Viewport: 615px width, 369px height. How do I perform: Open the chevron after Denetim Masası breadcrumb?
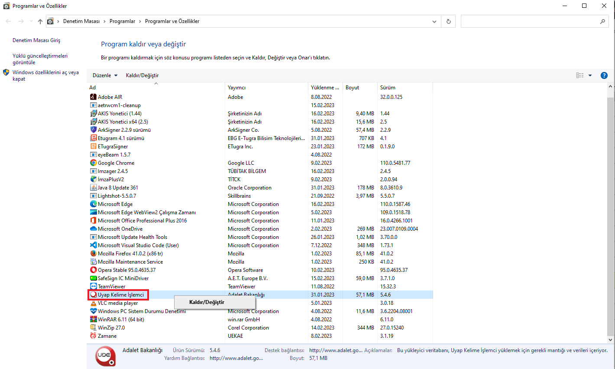click(x=104, y=21)
